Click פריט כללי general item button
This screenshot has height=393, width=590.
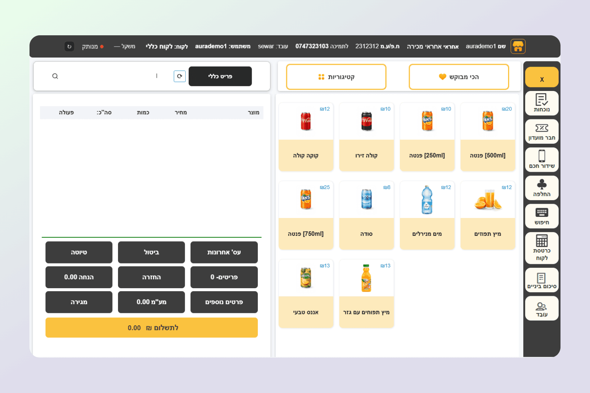click(x=220, y=76)
